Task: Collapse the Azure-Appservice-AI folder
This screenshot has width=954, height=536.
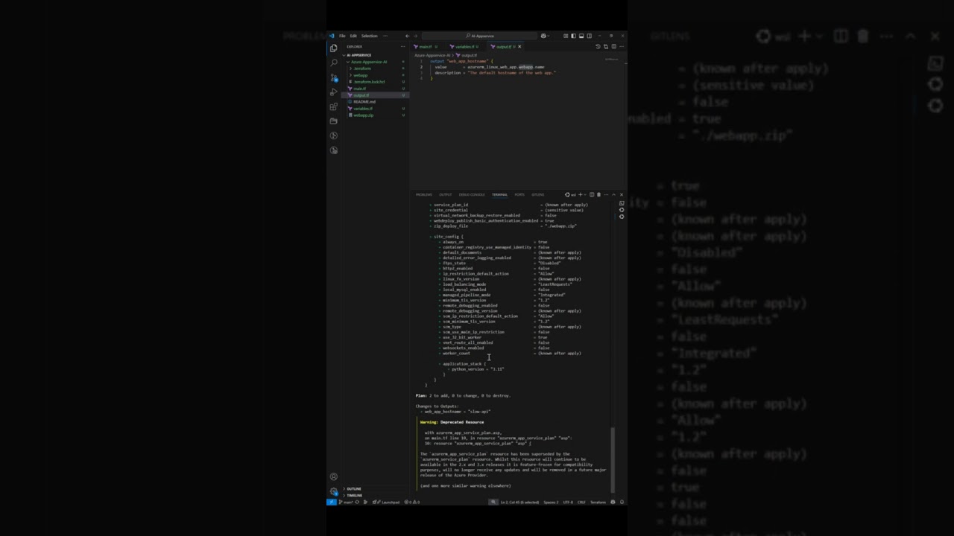Action: click(375, 62)
